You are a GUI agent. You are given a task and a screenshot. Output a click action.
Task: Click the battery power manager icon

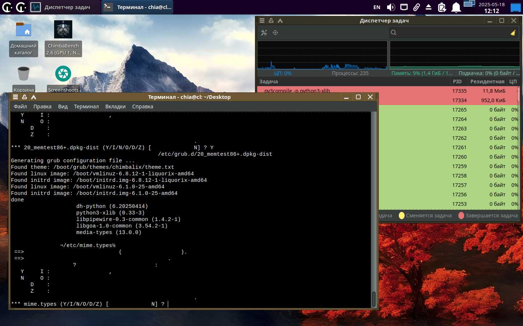pyautogui.click(x=442, y=7)
